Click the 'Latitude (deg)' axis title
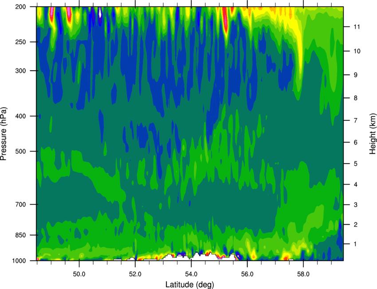Viewport: 377px width, 289px height. click(x=189, y=285)
